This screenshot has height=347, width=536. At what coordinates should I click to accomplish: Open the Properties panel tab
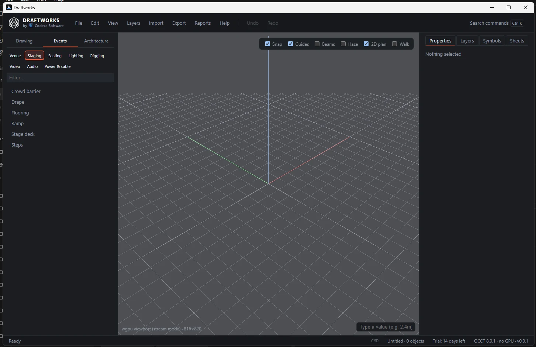pyautogui.click(x=440, y=41)
